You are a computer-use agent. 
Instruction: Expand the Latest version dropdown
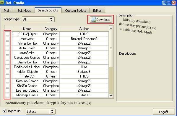tap(40, 112)
